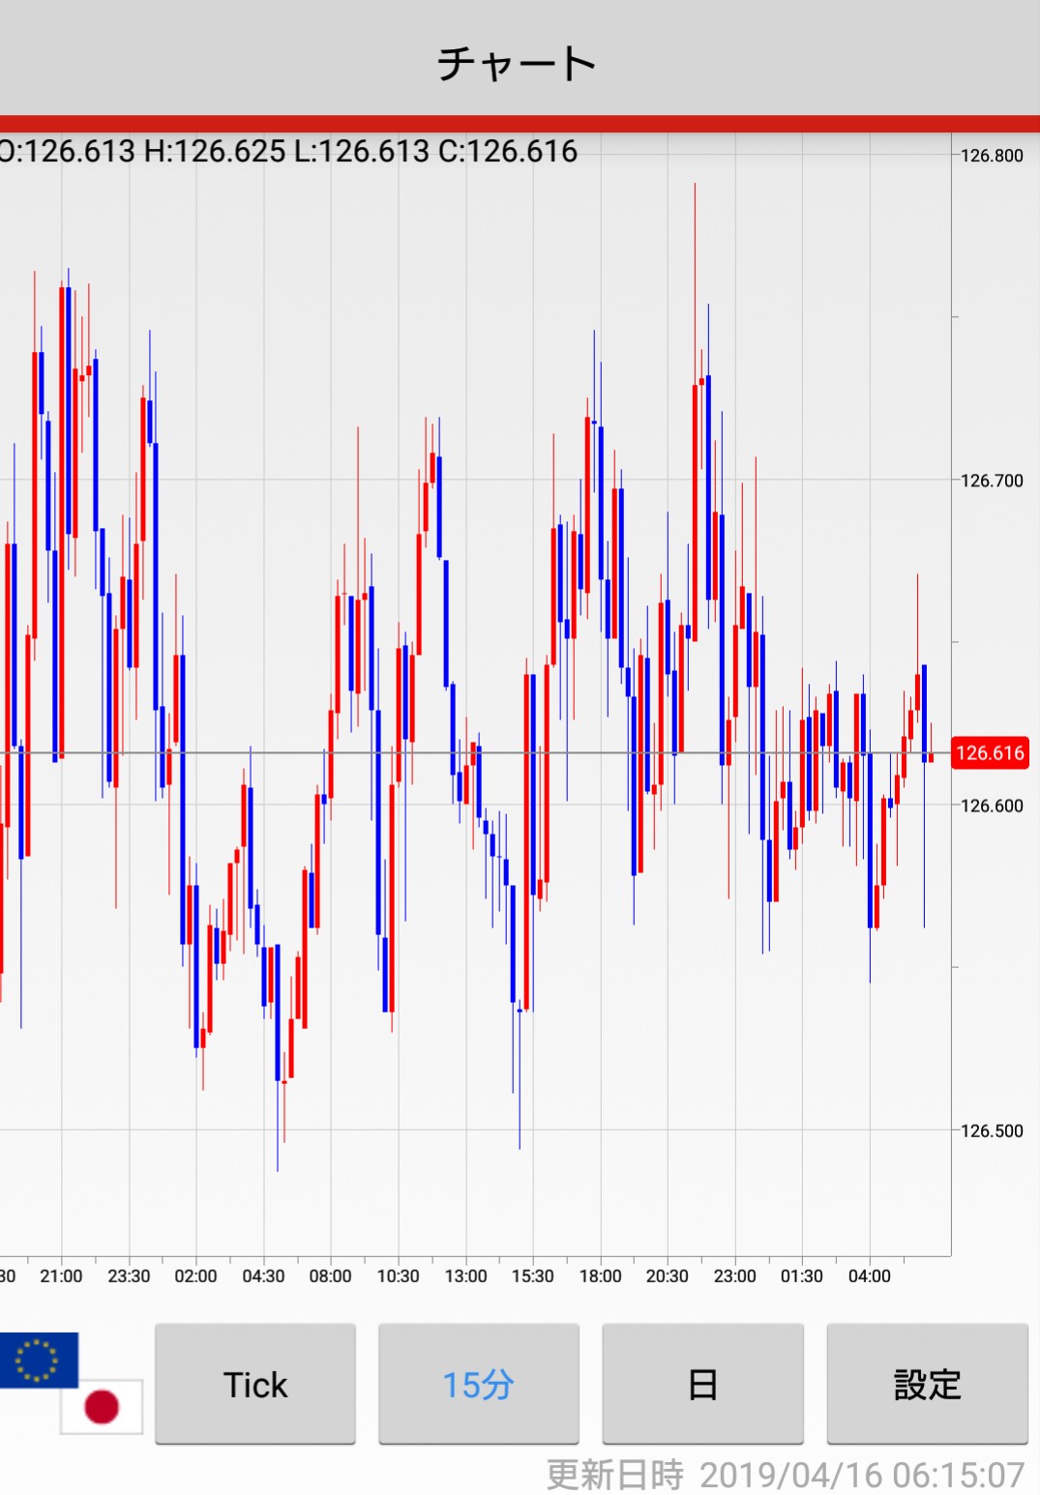This screenshot has height=1495, width=1040.
Task: Tap the Japan flag currency icon
Action: (102, 1406)
